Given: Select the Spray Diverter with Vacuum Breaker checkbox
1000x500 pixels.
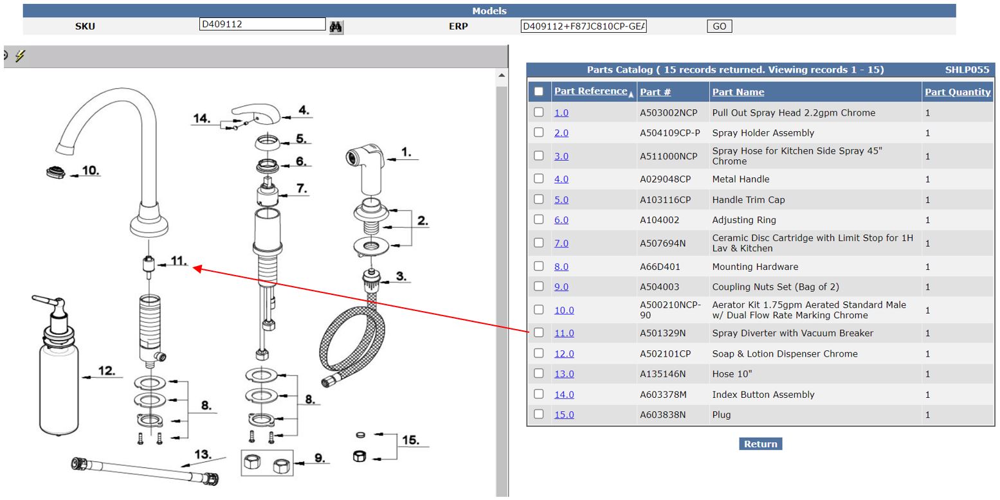Looking at the screenshot, I should 539,333.
